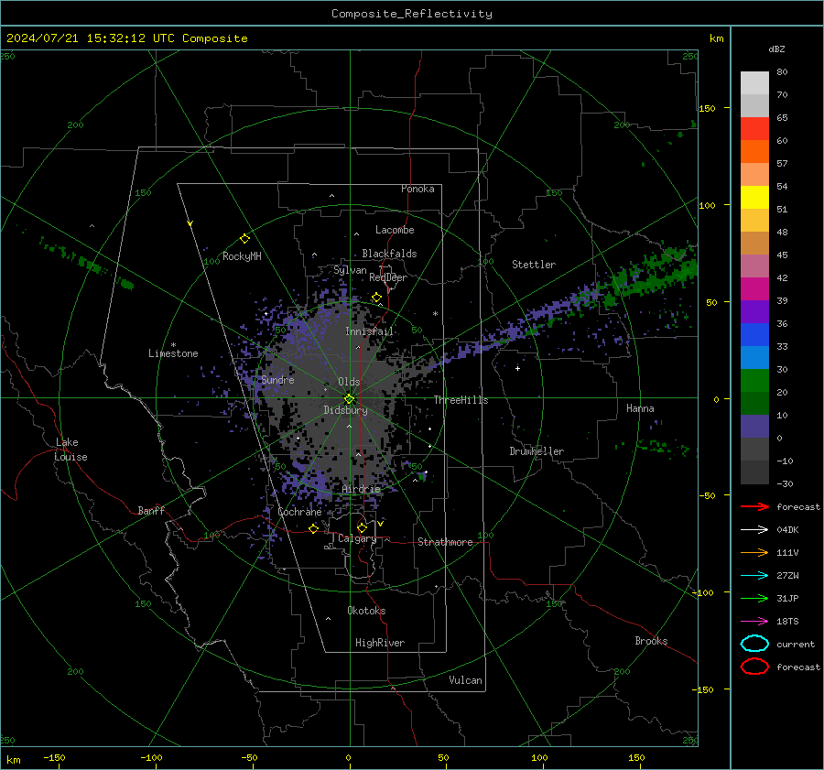The image size is (824, 770).
Task: Click the 80 value on dBZ scale
Action: point(782,71)
